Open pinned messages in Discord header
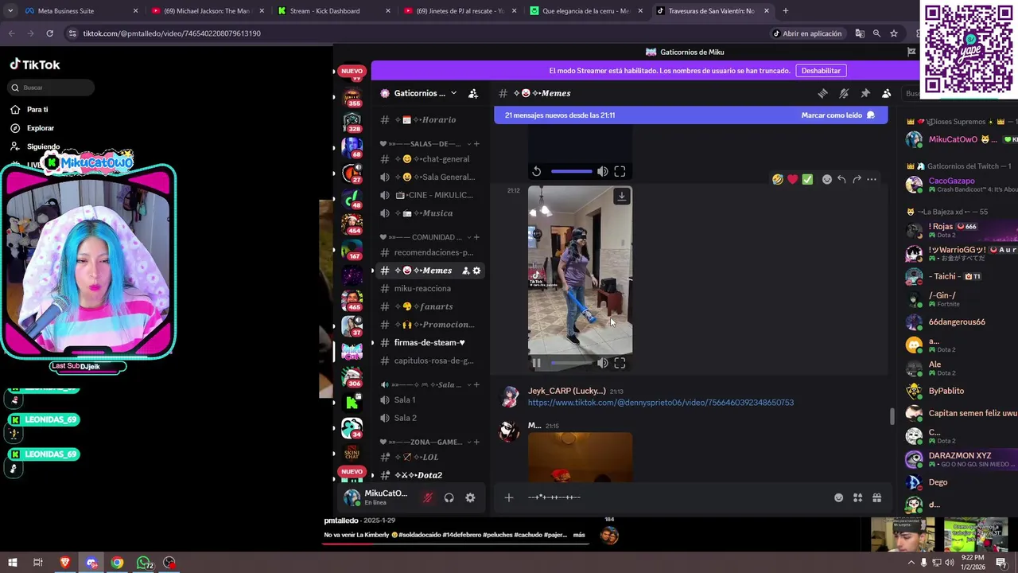 click(865, 93)
